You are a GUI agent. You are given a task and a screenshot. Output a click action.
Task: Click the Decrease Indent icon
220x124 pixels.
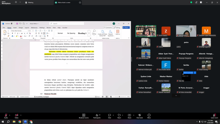[x=49, y=31]
